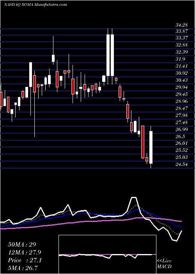Screen dimensions: 195x274
Task: Click the 25.03 price axis label
Action: click(182, 157)
